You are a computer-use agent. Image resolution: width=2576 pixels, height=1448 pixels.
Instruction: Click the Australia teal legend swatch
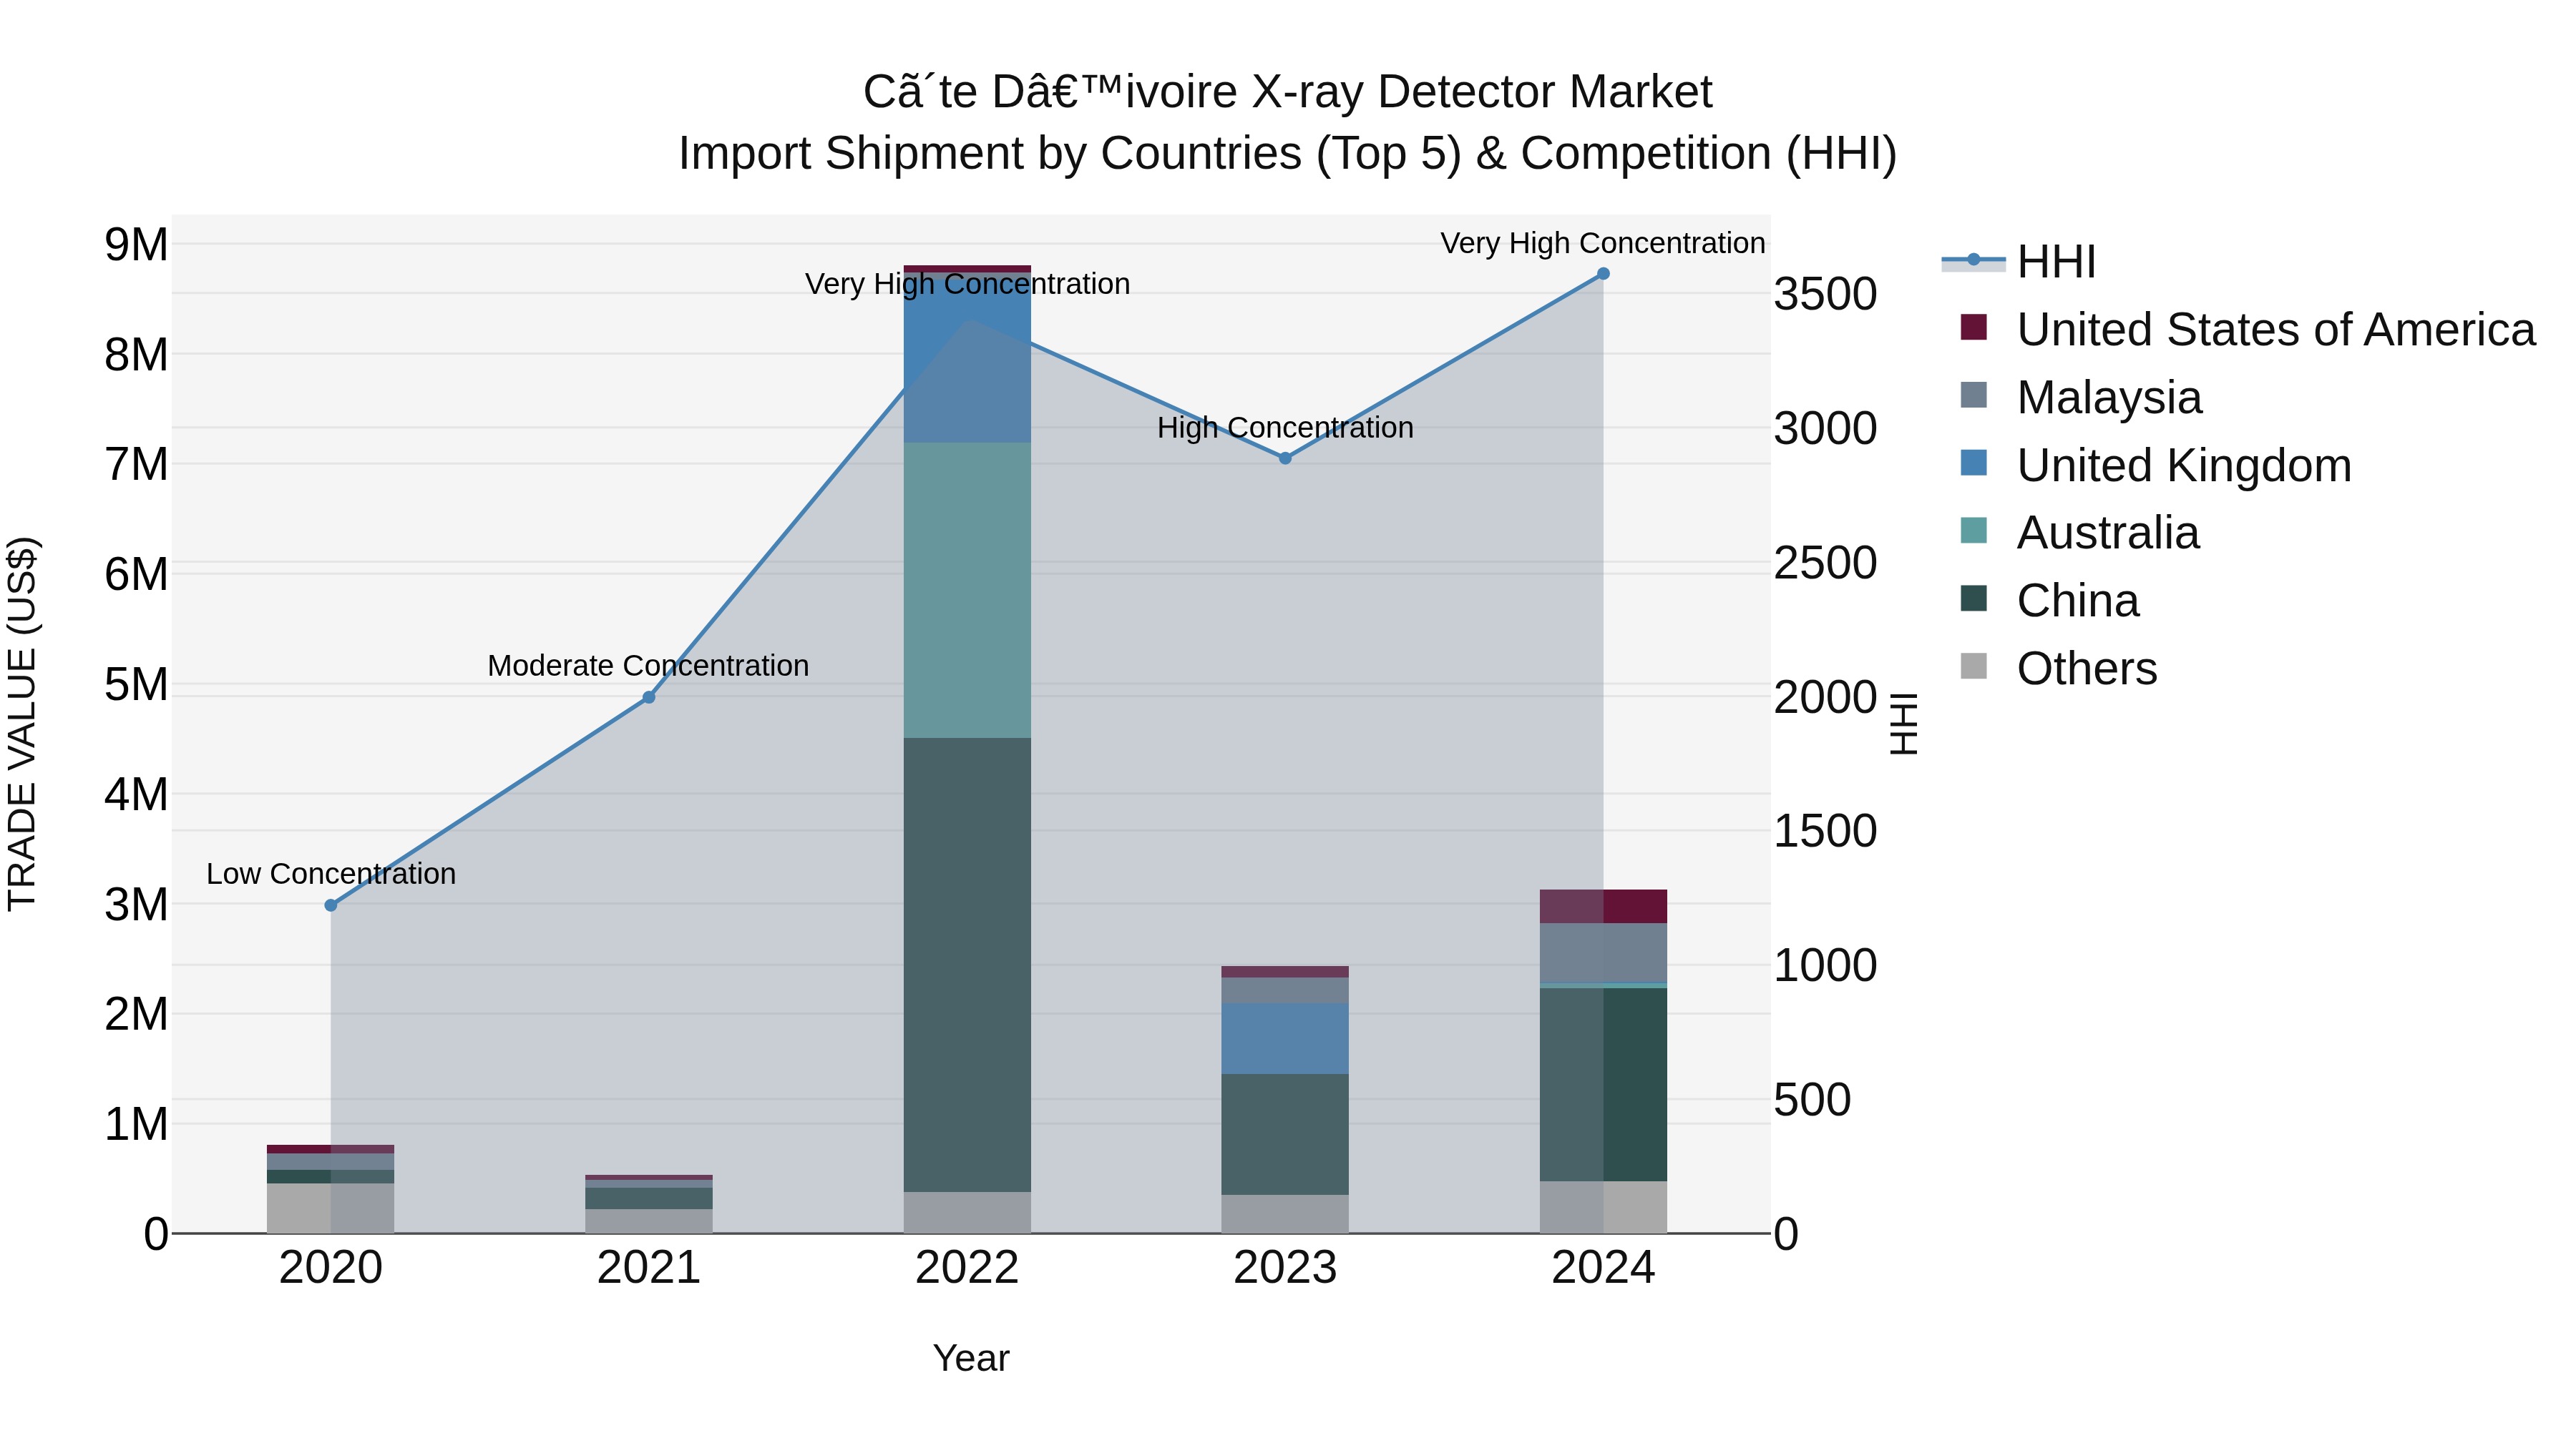click(1974, 531)
